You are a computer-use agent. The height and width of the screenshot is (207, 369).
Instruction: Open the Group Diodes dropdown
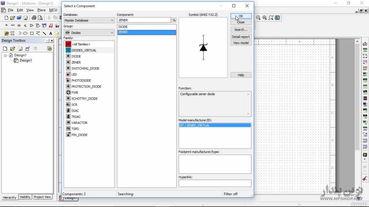tap(112, 33)
